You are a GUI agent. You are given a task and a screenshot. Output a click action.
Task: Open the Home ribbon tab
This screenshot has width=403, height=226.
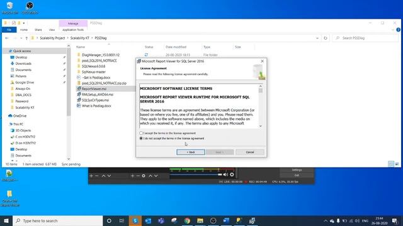[24, 30]
